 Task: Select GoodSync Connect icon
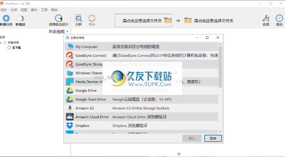tap(70, 55)
